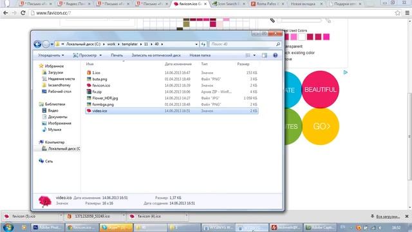Click the Windows Start button
Viewport: 412px width, 232px height.
click(8, 227)
